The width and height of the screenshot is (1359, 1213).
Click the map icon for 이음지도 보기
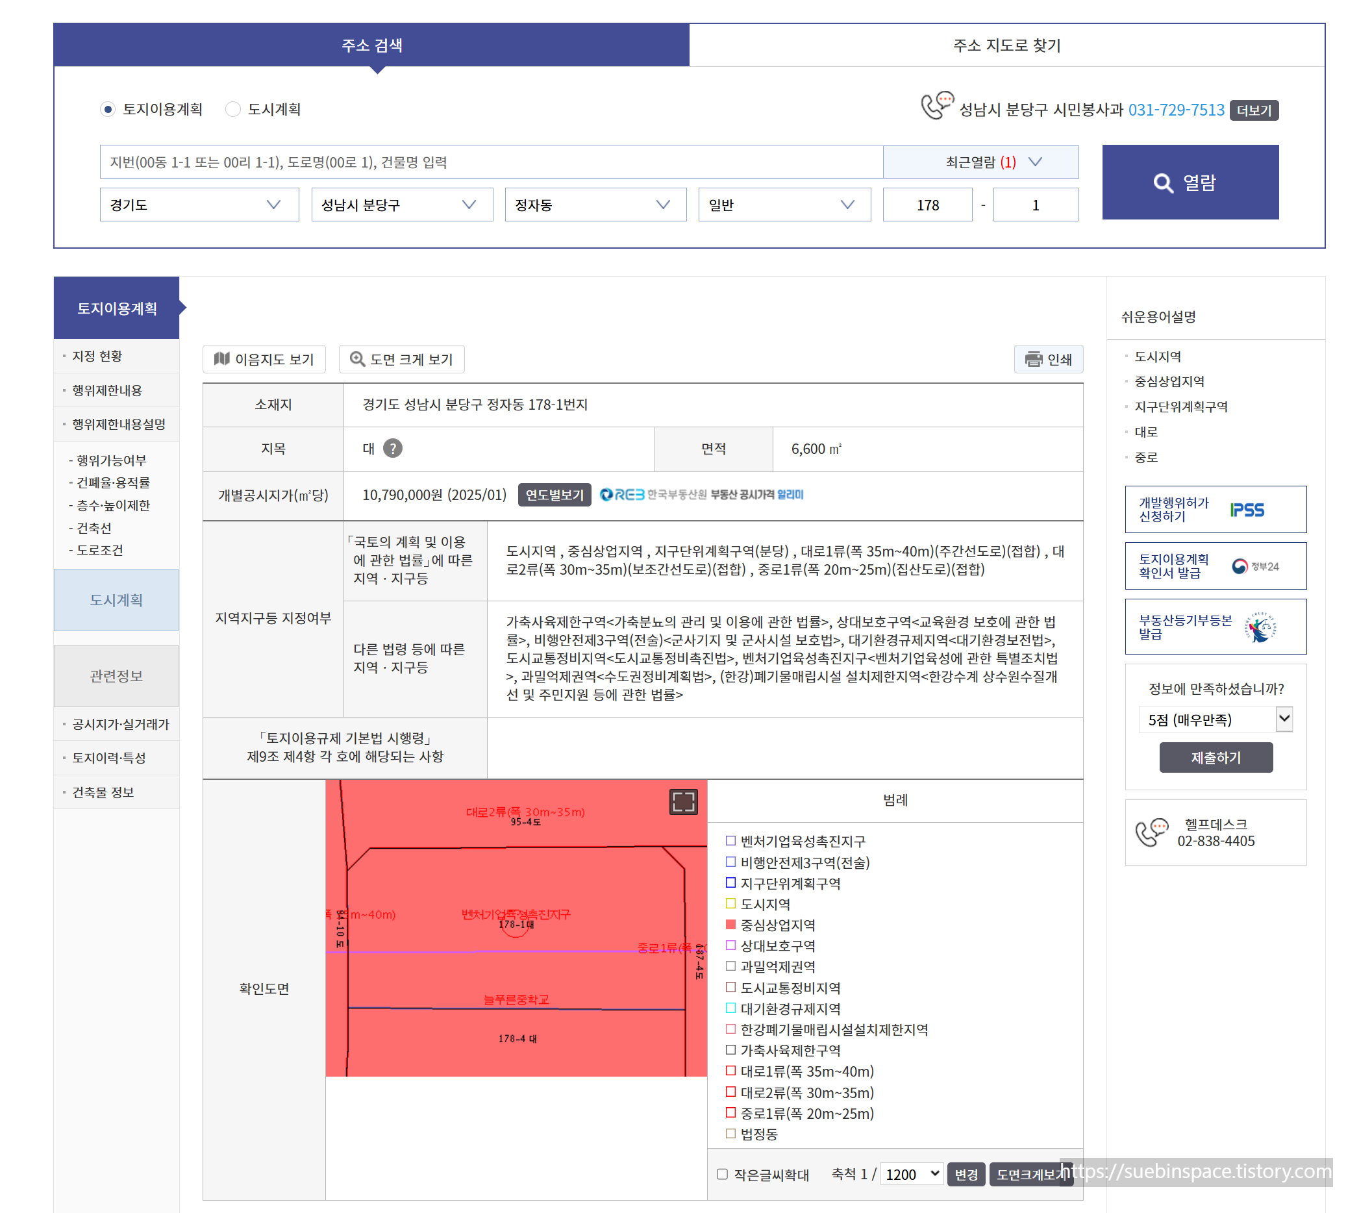222,359
